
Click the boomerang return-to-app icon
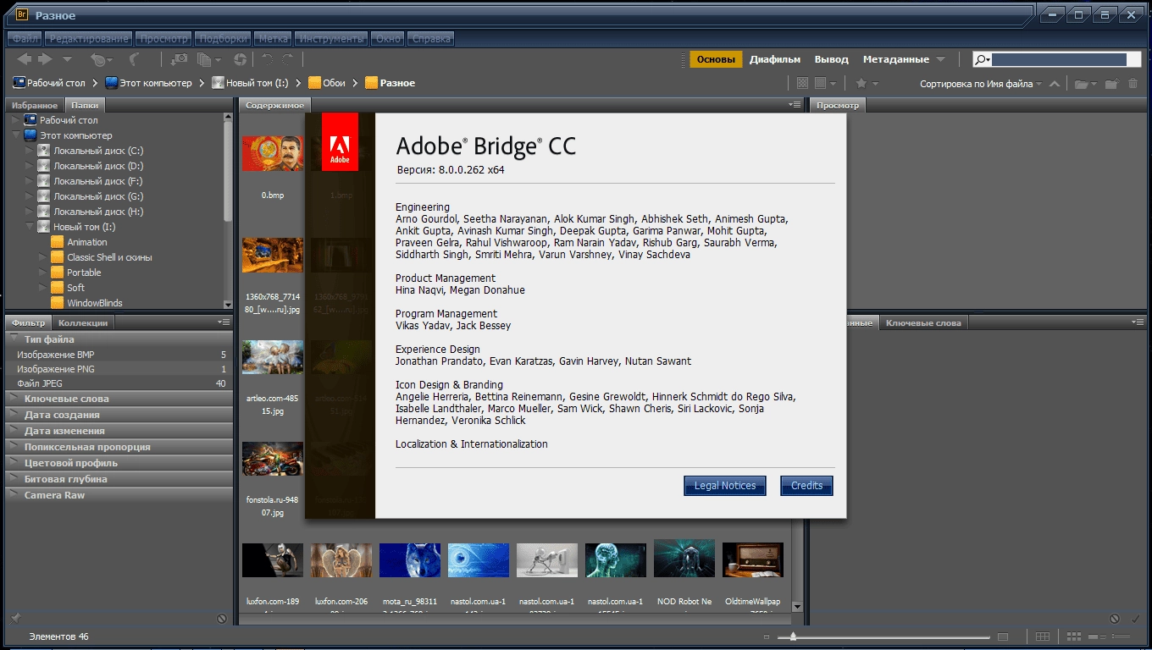[134, 59]
